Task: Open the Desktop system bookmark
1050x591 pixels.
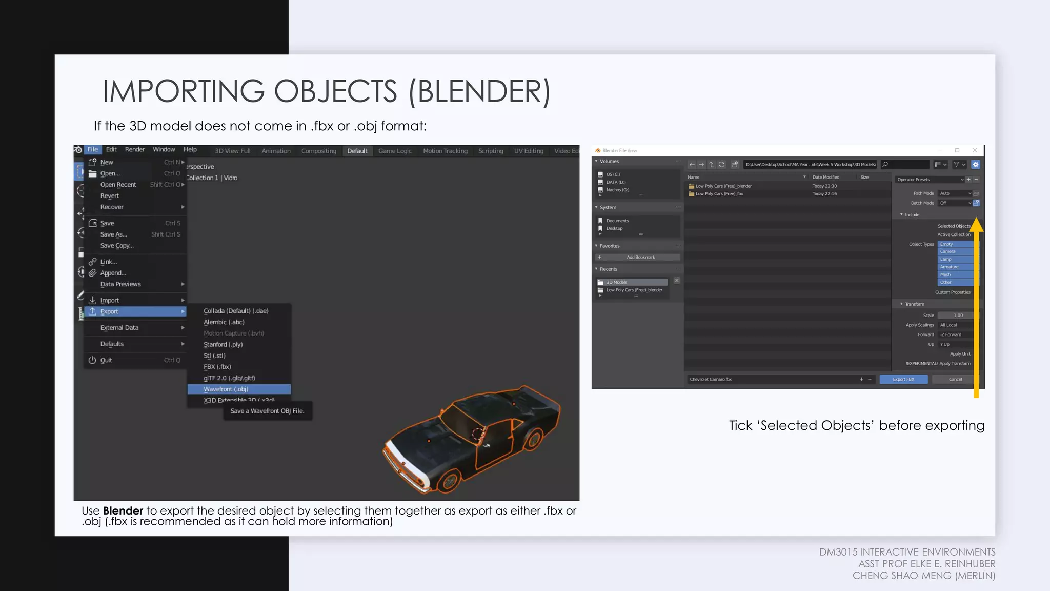Action: pyautogui.click(x=614, y=228)
